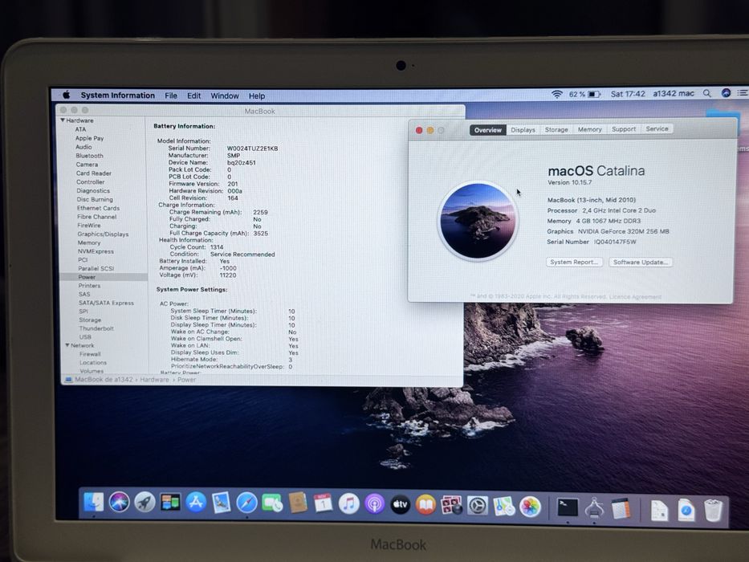Open Calendar from the Dock
The height and width of the screenshot is (562, 749).
tap(324, 503)
